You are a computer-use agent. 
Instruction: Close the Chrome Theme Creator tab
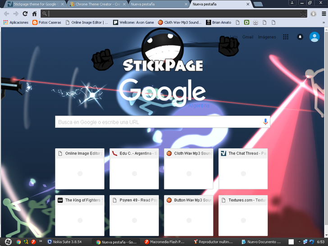point(124,4)
